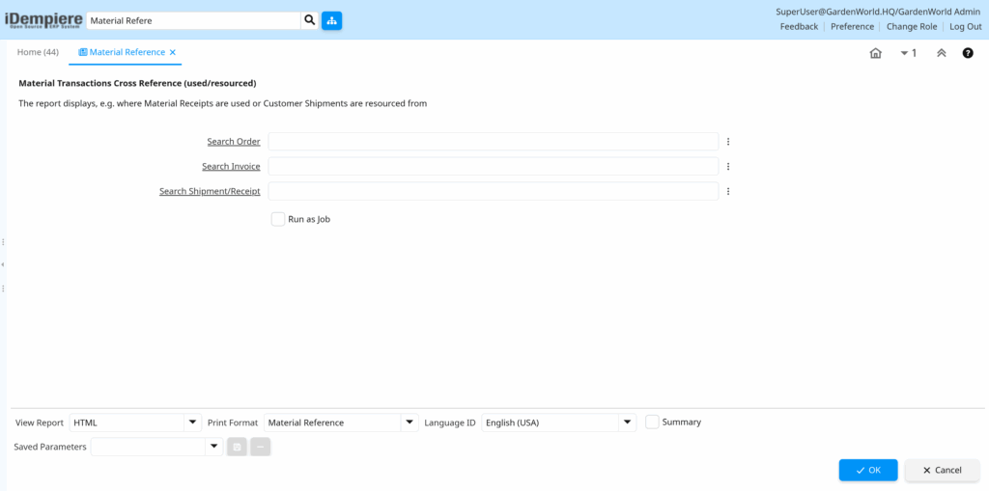Click the search magnifier icon

[x=309, y=20]
